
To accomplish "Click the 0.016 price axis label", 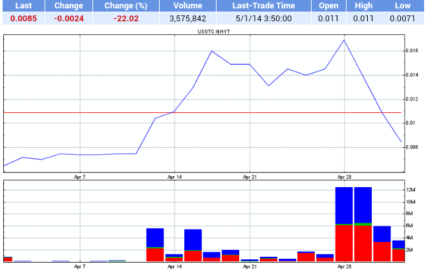I will pyautogui.click(x=412, y=51).
